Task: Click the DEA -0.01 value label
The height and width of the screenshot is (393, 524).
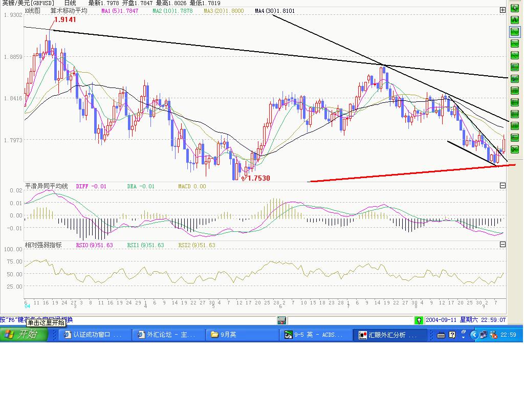Action: 141,186
